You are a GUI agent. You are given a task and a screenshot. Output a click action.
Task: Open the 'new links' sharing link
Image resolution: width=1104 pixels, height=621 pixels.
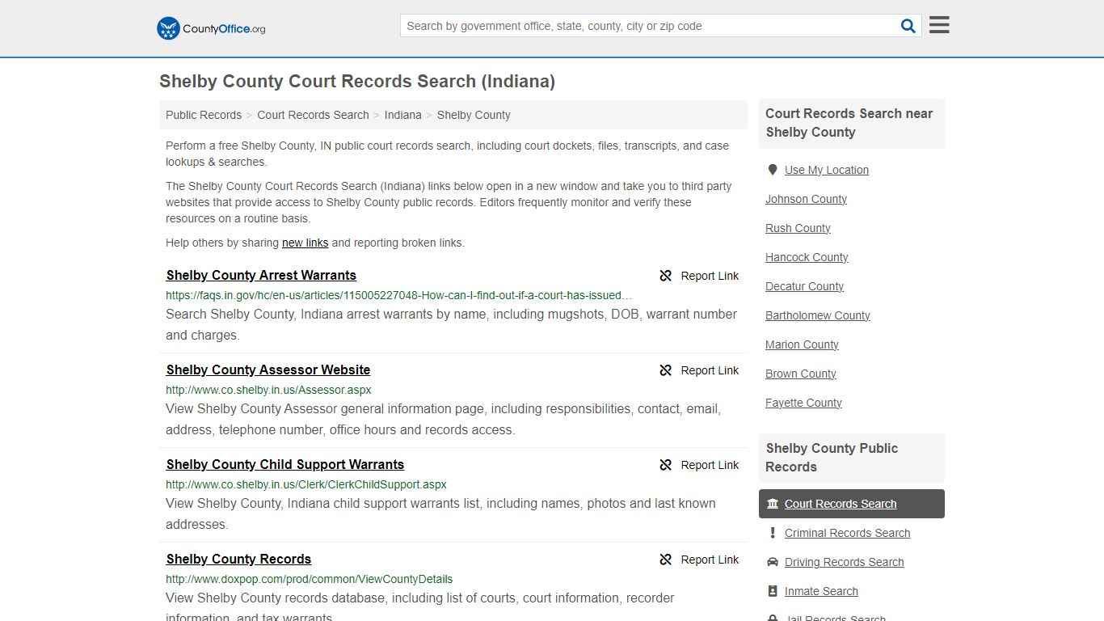[305, 243]
